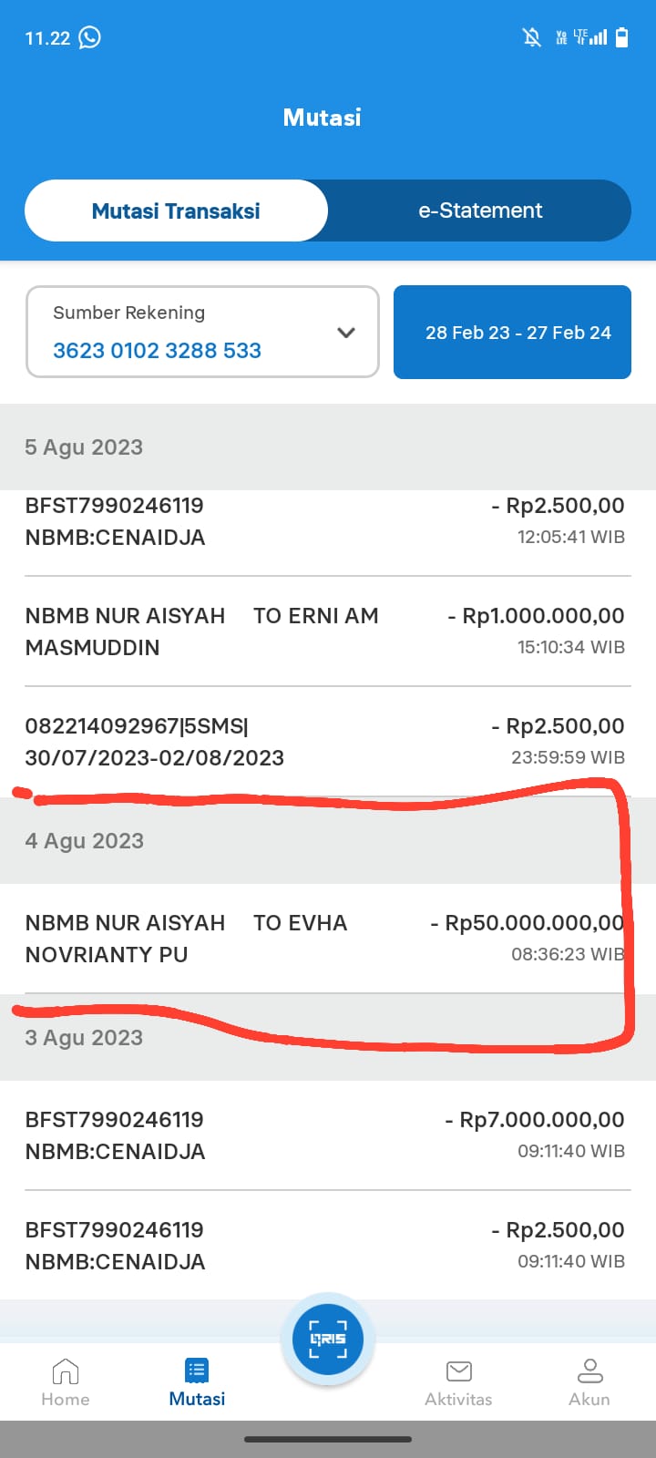Screen dimensions: 656x1458
Task: Open the Rp50.000.000,00 transfer to EVHA NOVRIANTY
Action: click(x=324, y=939)
